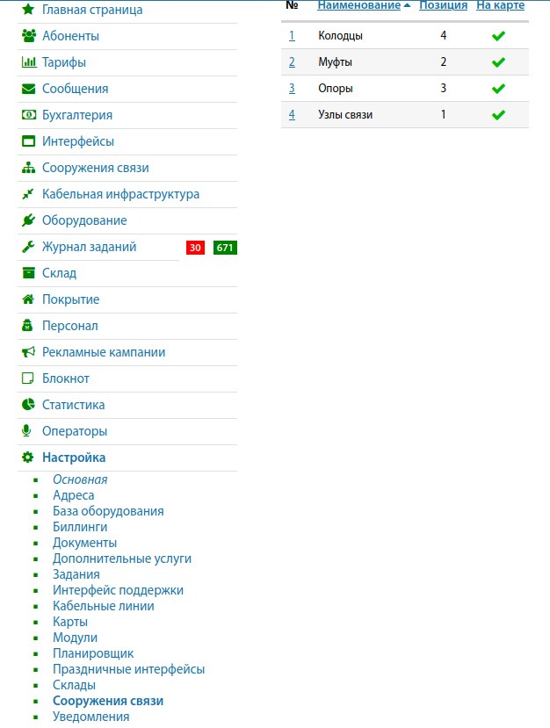
Task: Open the Рекламные кампании menu item
Action: coord(104,352)
